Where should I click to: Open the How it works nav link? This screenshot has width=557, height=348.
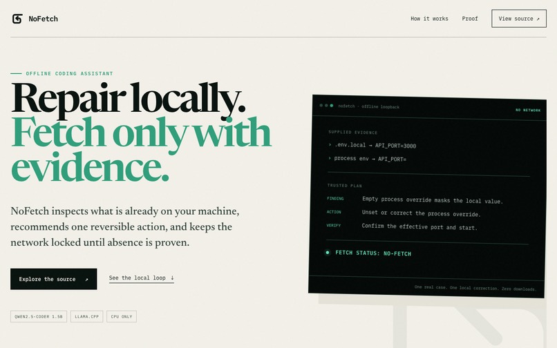pos(429,19)
